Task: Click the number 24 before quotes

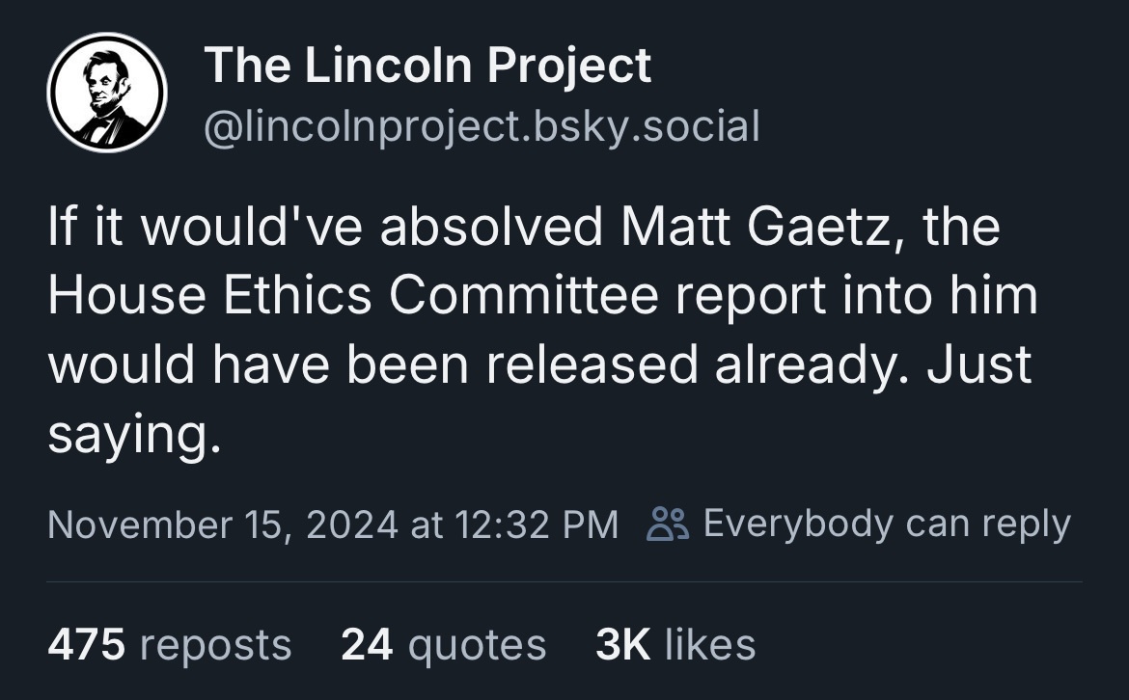Action: pyautogui.click(x=367, y=644)
